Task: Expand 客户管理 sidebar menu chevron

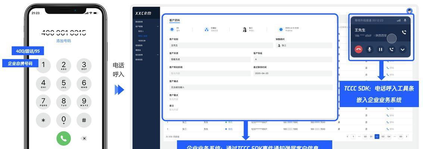Action: click(158, 26)
